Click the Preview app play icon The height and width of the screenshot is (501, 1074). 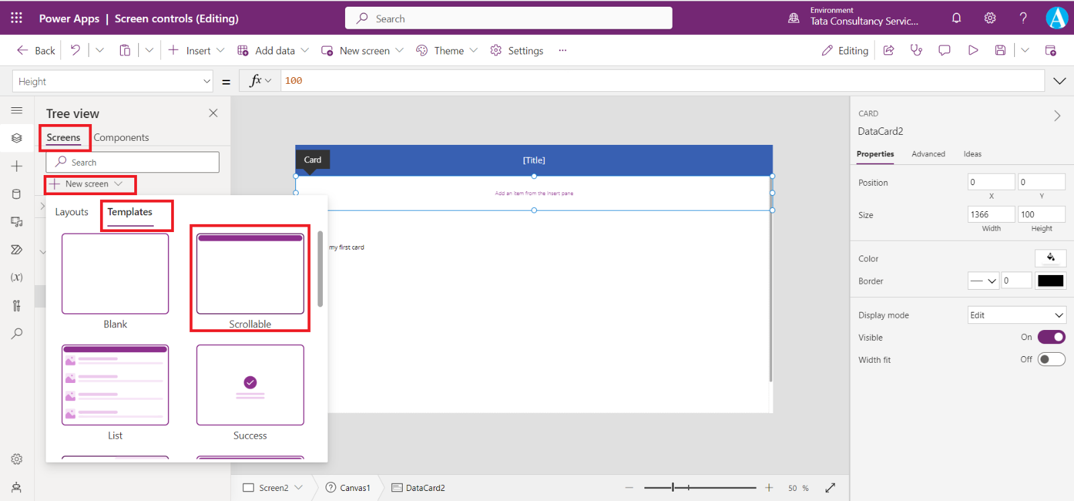point(973,50)
